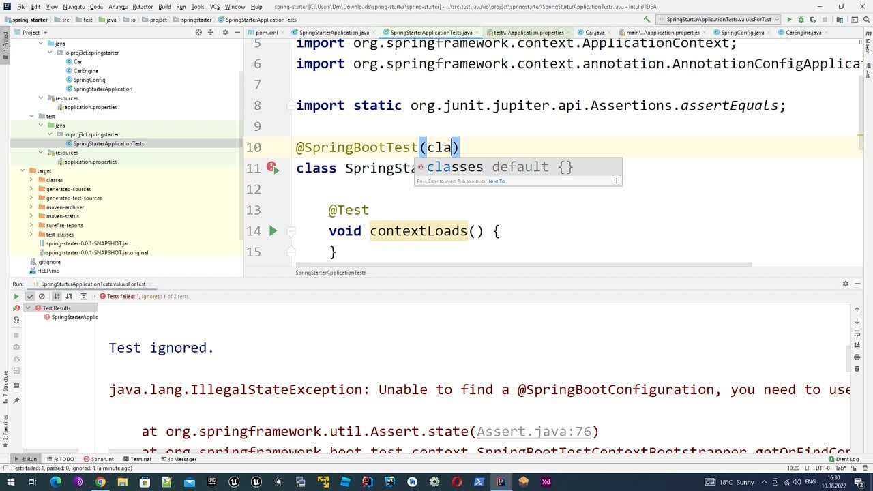873x491 pixels.
Task: Run the selected configuration with the green play icon
Action: (x=789, y=20)
